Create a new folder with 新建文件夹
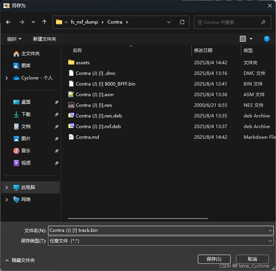 pos(45,39)
